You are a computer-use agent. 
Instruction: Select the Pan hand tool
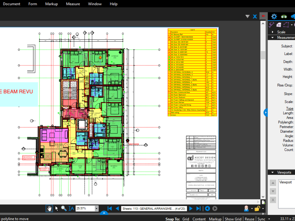[x=49, y=208]
